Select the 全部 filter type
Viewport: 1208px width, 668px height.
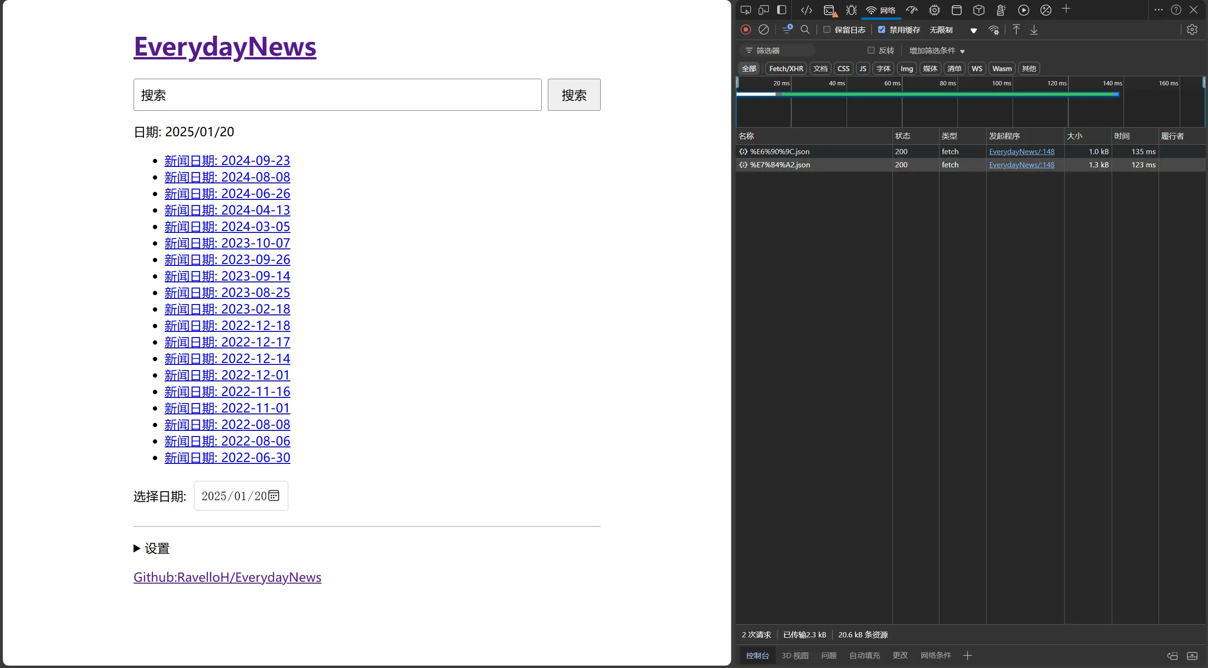[749, 69]
